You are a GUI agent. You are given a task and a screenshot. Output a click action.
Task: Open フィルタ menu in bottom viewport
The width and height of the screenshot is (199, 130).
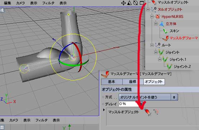point(41,120)
